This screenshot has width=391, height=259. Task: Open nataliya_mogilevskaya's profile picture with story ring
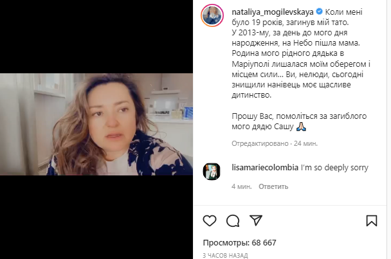tap(212, 15)
